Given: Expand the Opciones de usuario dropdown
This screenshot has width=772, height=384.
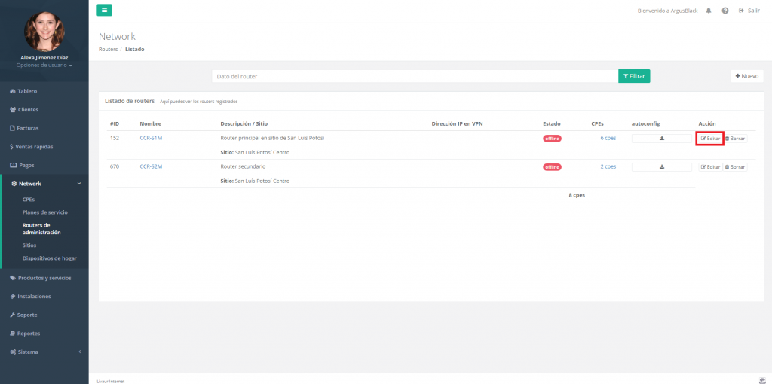Looking at the screenshot, I should tap(44, 65).
